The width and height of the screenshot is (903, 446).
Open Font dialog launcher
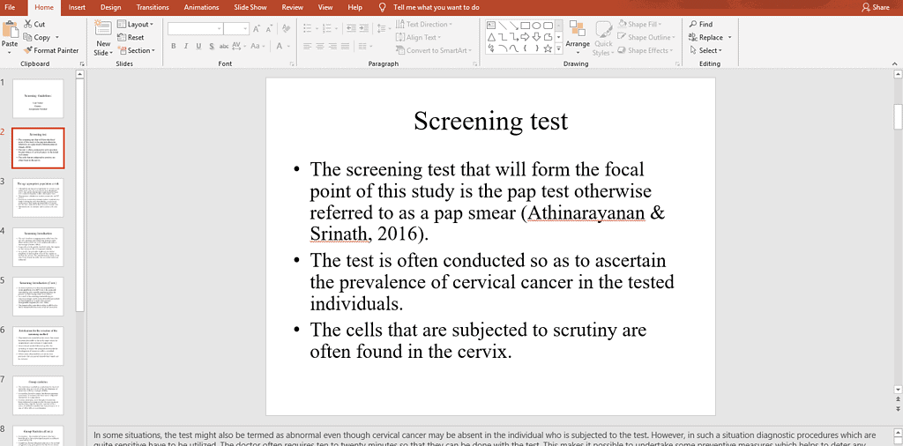coord(292,63)
